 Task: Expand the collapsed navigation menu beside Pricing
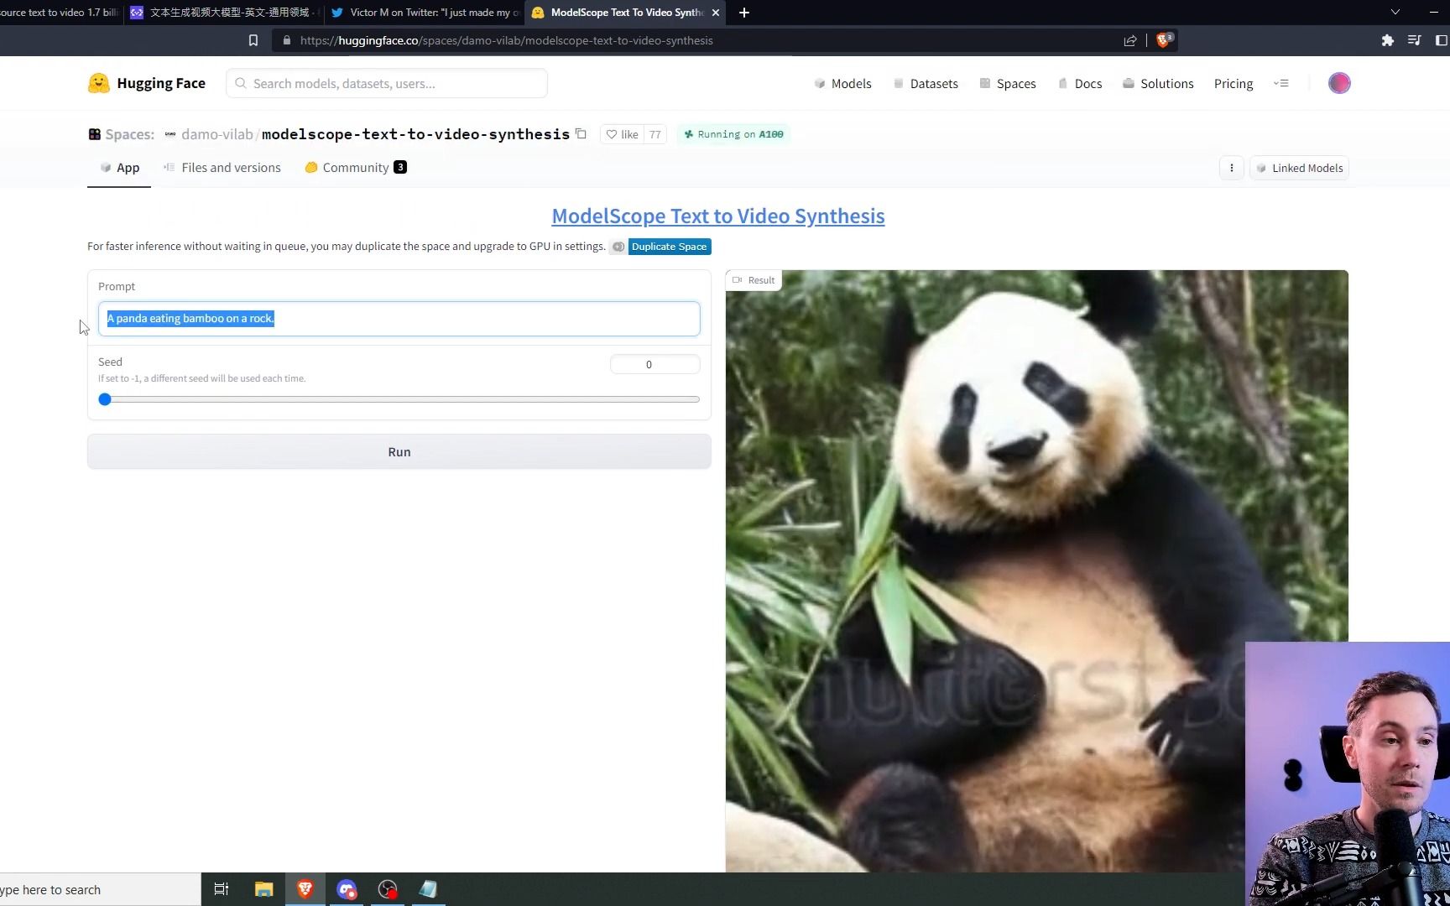tap(1281, 83)
